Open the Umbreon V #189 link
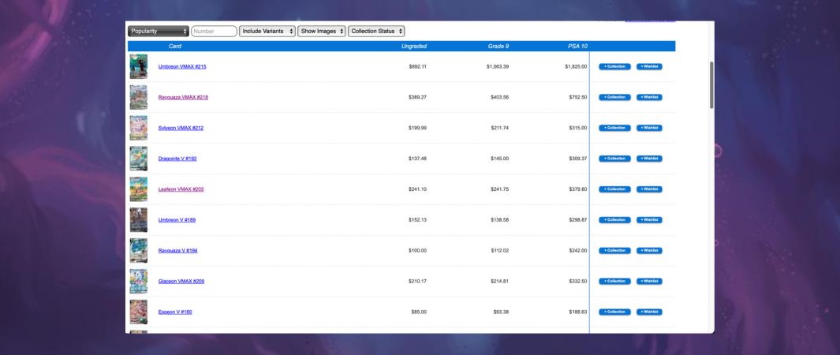840x355 pixels. [177, 220]
